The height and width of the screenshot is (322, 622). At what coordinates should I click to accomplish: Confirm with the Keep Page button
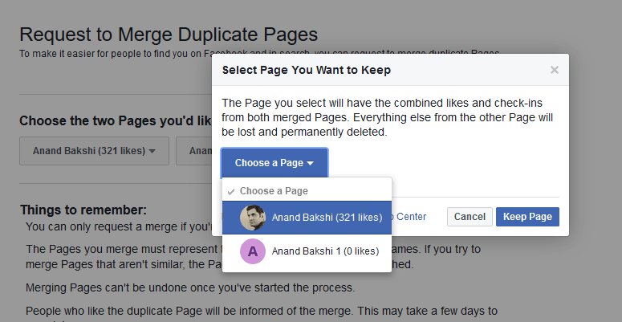(527, 217)
